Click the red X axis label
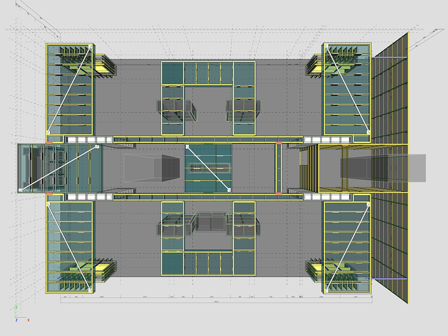The width and height of the screenshot is (448, 336). pyautogui.click(x=28, y=320)
